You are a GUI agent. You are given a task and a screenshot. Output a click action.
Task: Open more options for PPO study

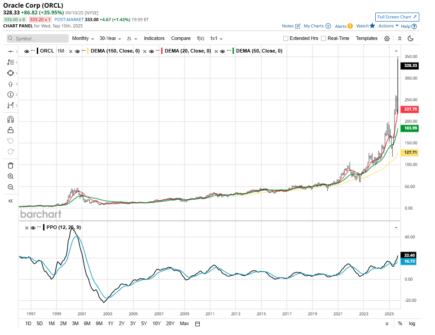[39, 227]
